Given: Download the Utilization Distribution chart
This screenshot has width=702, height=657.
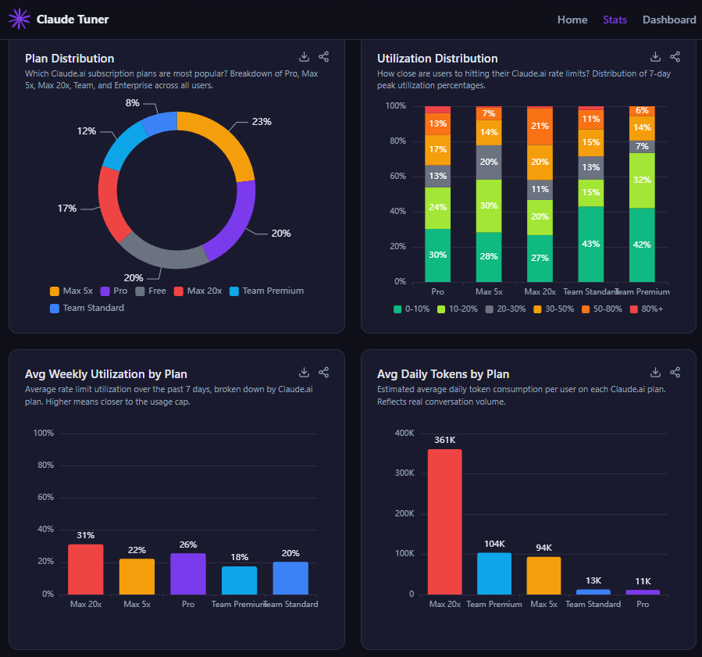Looking at the screenshot, I should point(656,57).
